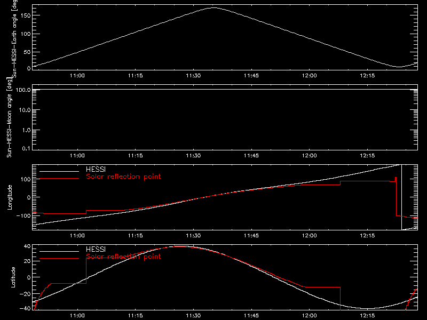Viewport: 427px width, 320px height.
Task: Click white HESSI legend line in Longitude plot
Action: 59,171
